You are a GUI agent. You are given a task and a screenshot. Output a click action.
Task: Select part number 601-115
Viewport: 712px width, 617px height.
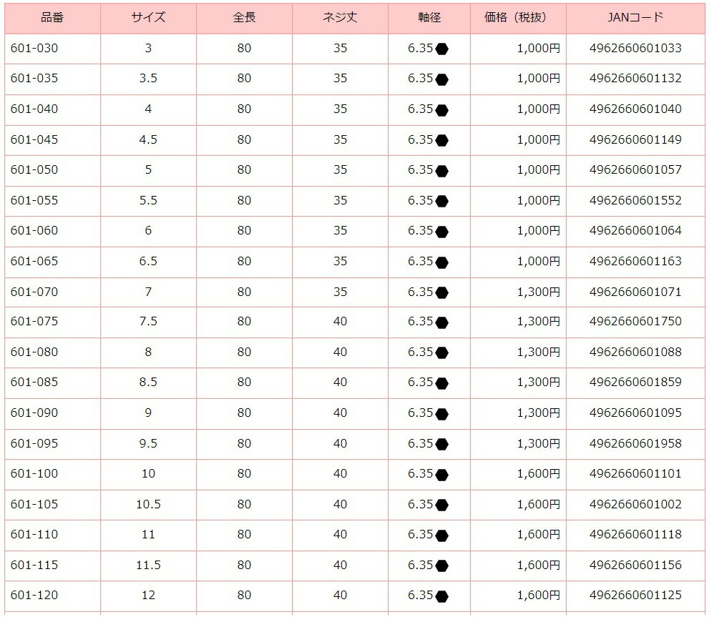(x=34, y=565)
